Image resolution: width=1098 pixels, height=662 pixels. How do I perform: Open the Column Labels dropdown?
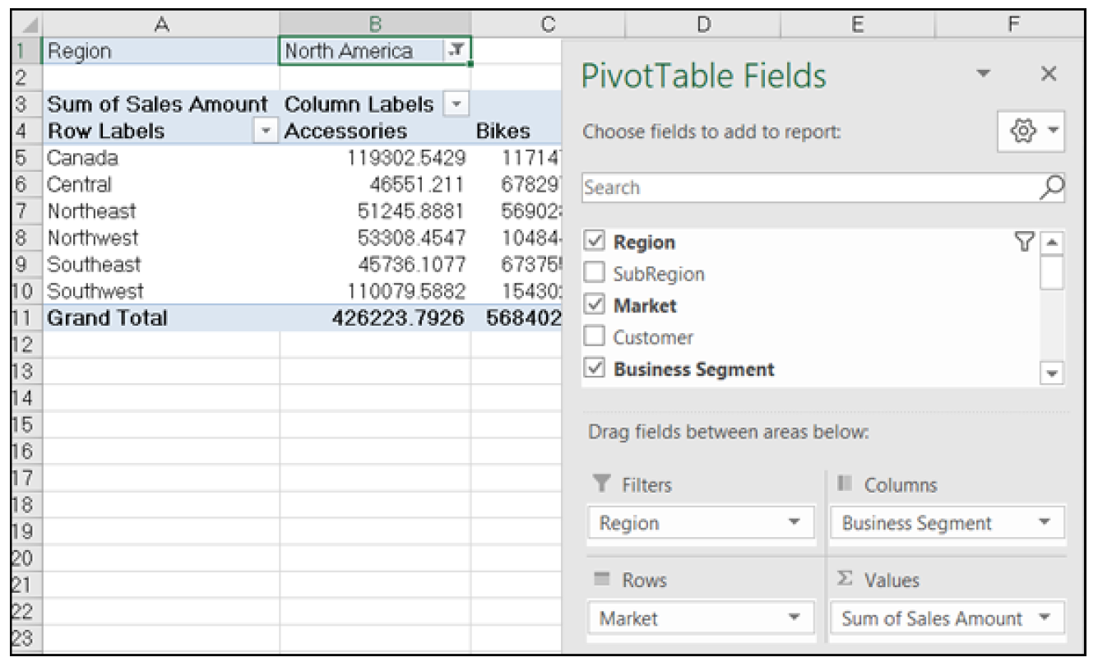coord(458,104)
